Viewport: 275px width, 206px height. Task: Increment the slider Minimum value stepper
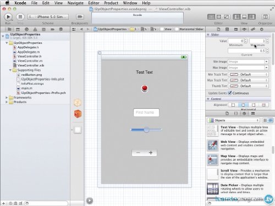click(246, 40)
